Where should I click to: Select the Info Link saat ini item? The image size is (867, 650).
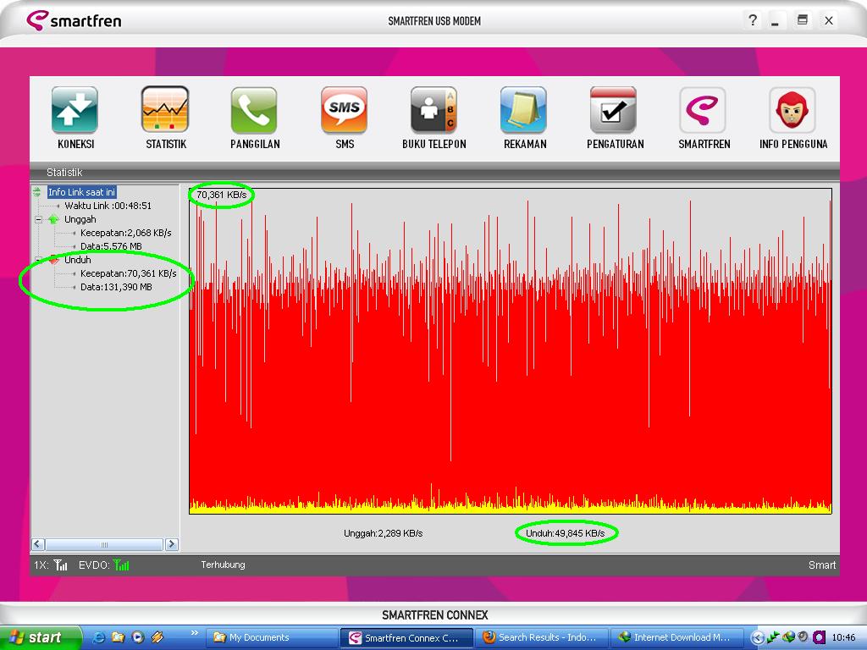tap(81, 192)
